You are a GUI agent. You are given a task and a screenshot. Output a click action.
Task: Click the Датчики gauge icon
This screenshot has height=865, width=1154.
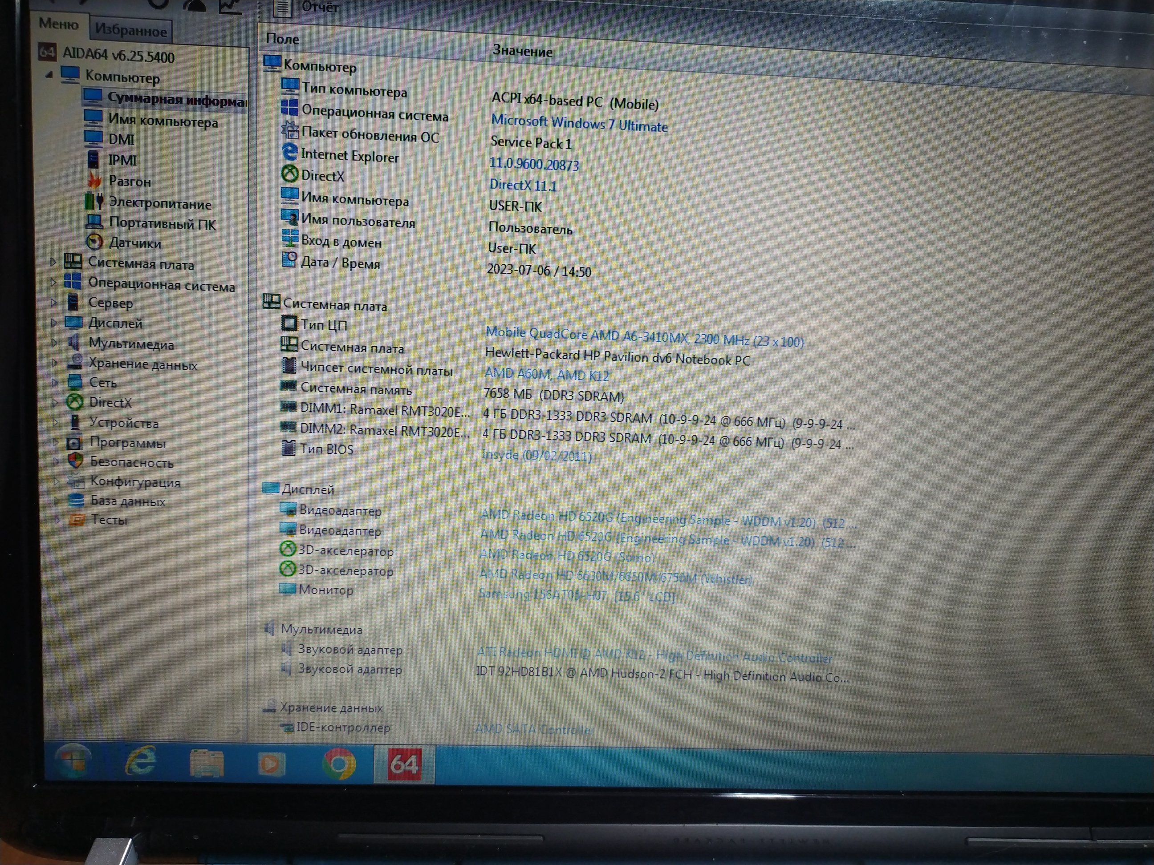click(x=94, y=242)
